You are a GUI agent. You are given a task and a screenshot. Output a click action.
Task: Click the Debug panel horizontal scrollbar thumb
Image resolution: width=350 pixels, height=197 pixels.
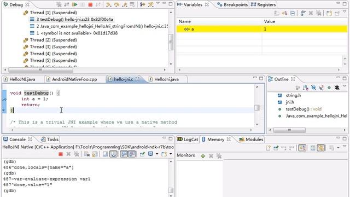click(40, 70)
